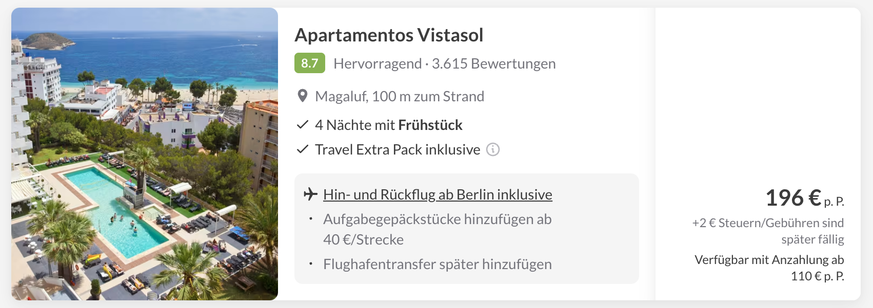Click the 3.615 Bewertungen reviews text

pos(493,63)
